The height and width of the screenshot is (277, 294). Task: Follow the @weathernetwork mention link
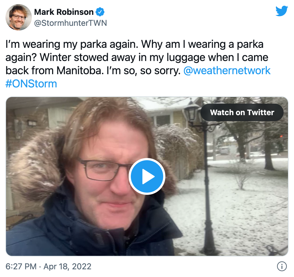pos(227,70)
